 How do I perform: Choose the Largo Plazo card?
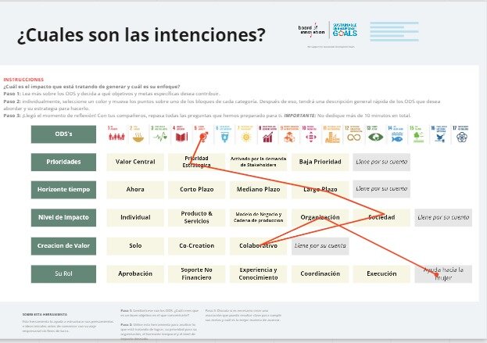coord(320,189)
